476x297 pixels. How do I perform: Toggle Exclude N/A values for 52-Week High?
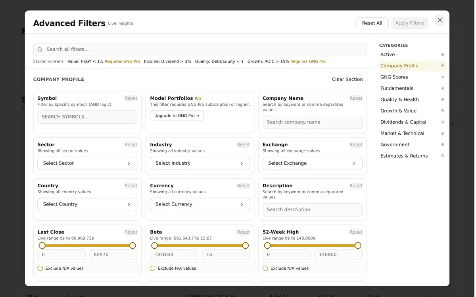coord(265,268)
